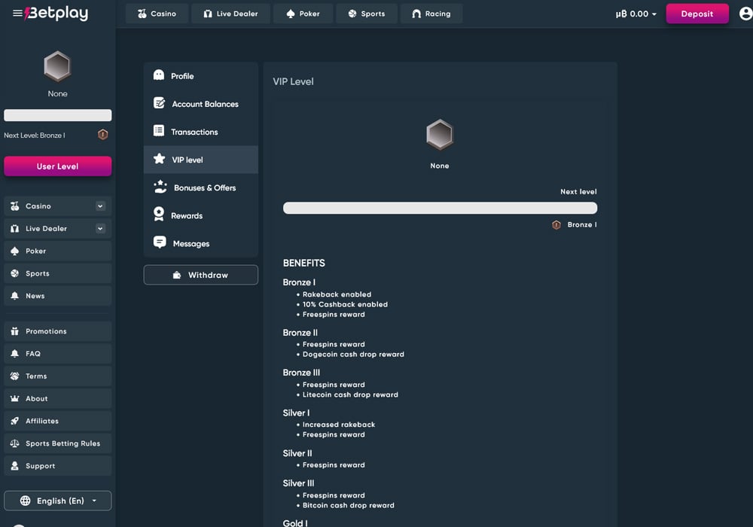Expand the Live Dealer sidebar section
Image resolution: width=753 pixels, height=527 pixels.
100,229
